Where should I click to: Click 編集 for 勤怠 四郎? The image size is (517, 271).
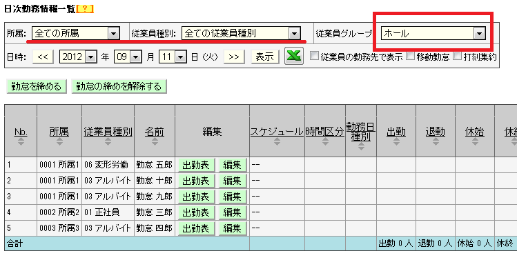(x=233, y=228)
